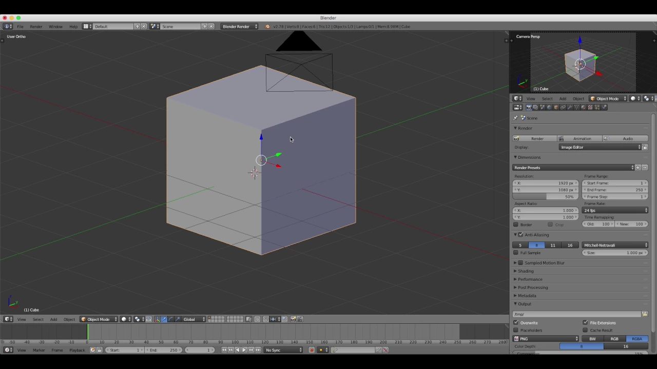Viewport: 657px width, 369px height.
Task: Delete the Default screen layout
Action: pyautogui.click(x=144, y=26)
